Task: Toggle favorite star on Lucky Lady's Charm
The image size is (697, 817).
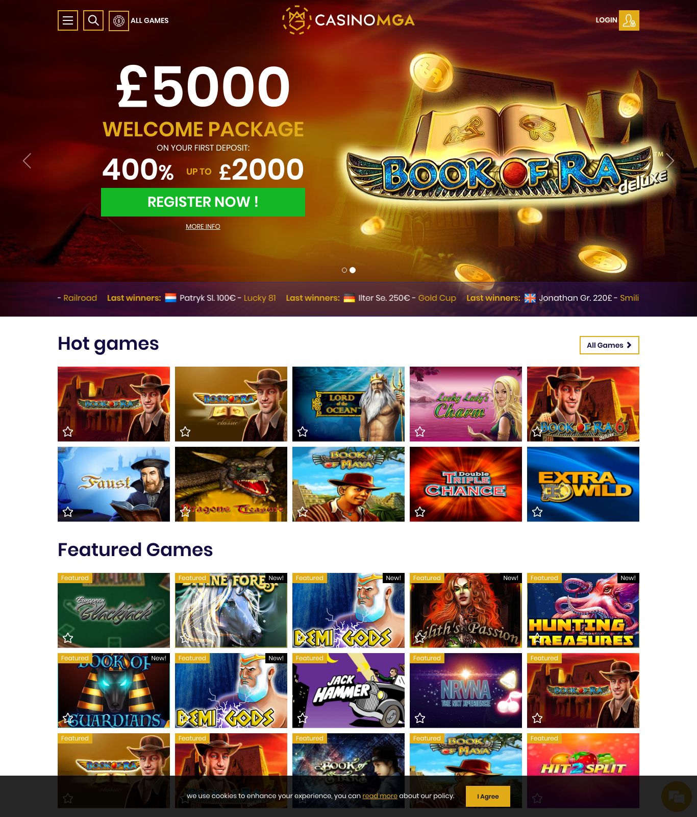Action: point(420,432)
